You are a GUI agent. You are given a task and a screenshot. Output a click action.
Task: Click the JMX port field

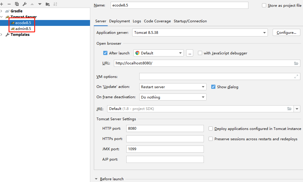(165, 149)
